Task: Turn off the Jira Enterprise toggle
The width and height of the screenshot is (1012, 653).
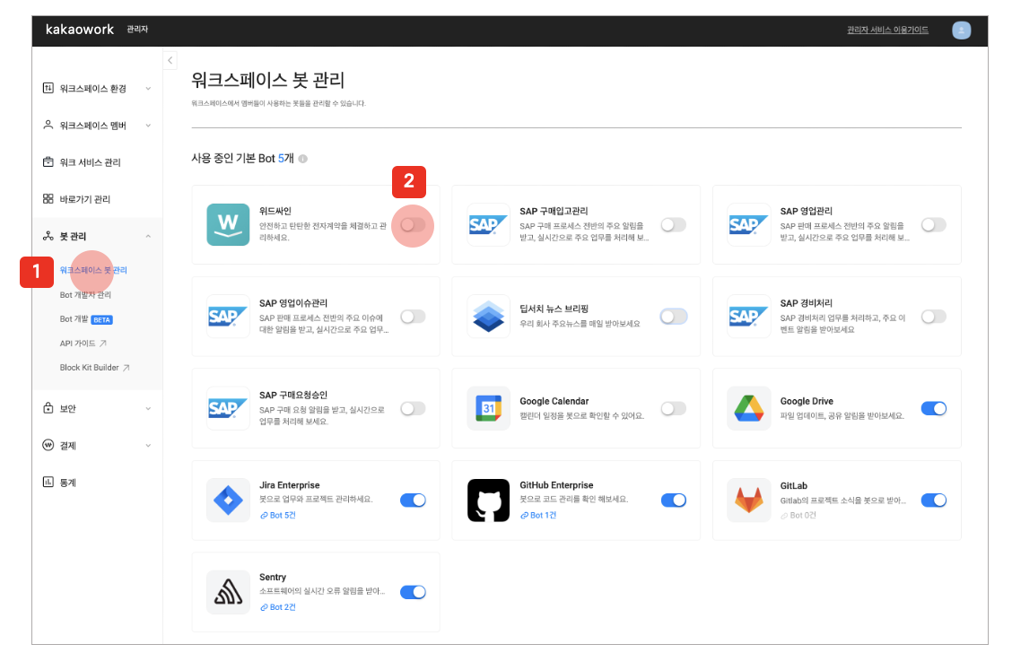Action: (x=413, y=501)
